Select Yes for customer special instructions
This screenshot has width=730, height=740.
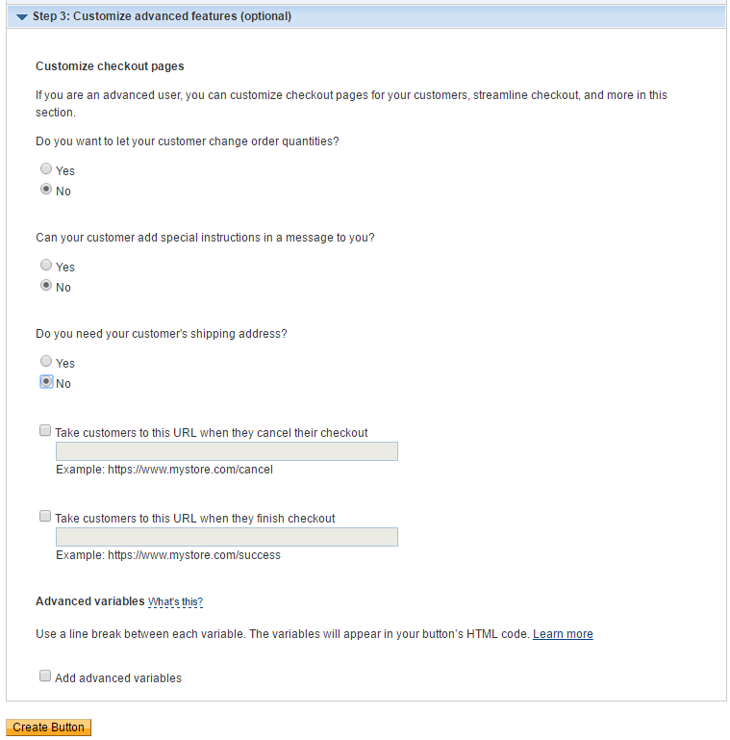pyautogui.click(x=46, y=265)
